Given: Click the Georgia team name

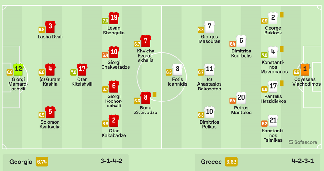Looking at the screenshot, I should coord(21,162).
